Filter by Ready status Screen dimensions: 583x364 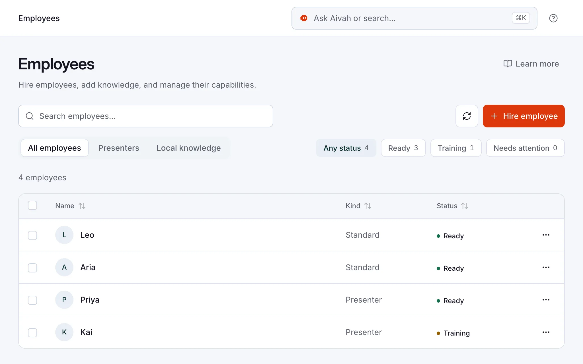(x=403, y=148)
